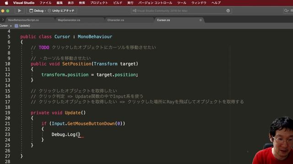Open the ファイル menu
293x164 pixels.
click(x=45, y=3)
